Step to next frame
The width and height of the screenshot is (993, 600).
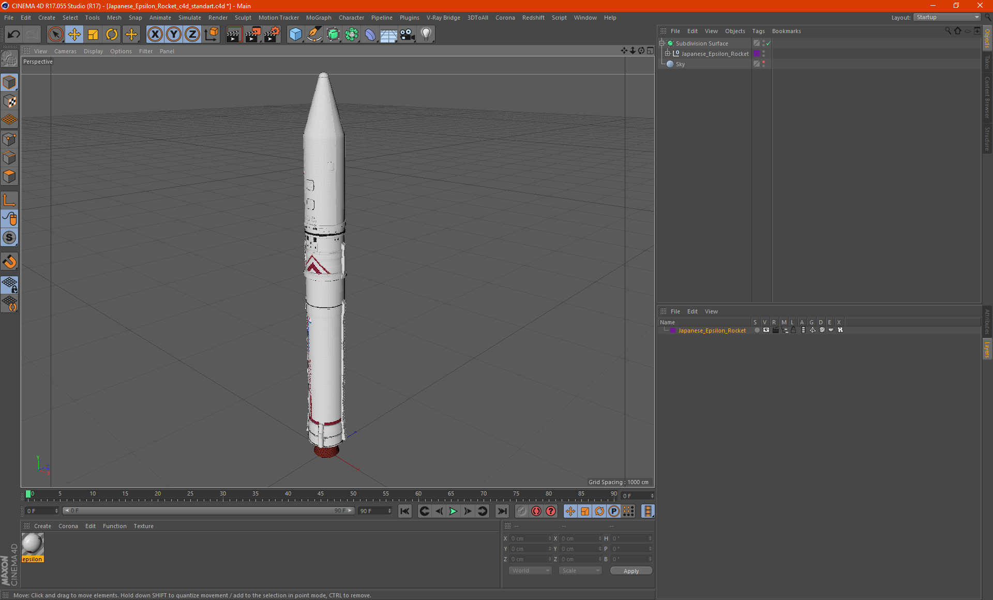(468, 511)
